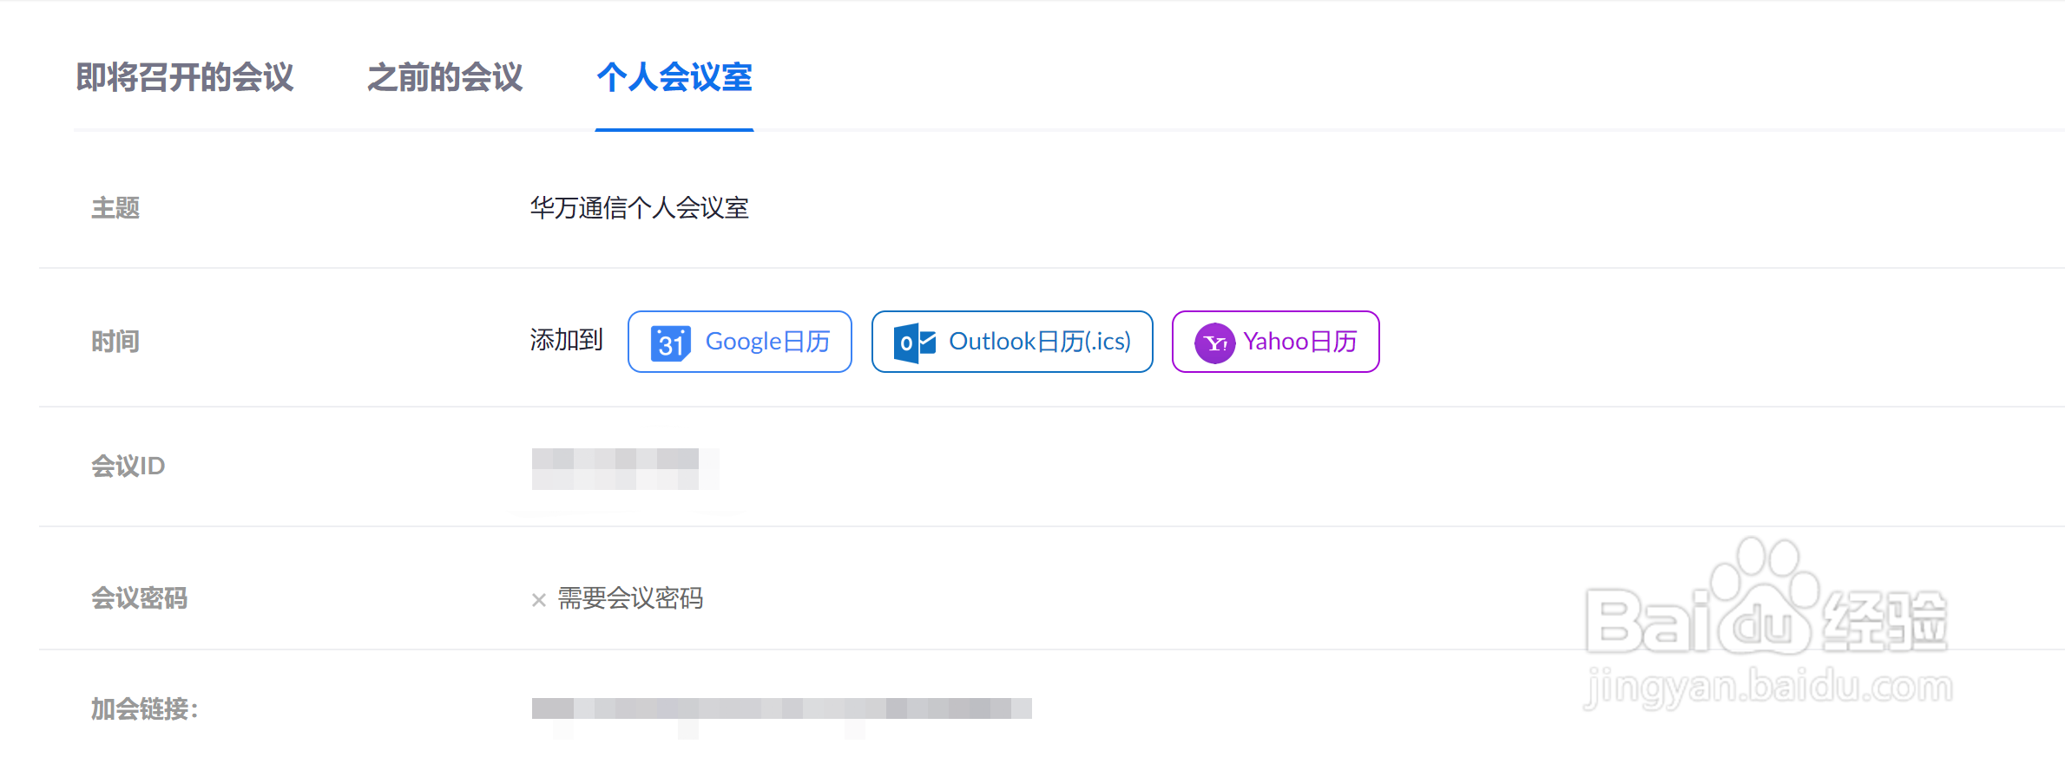This screenshot has height=757, width=2065.
Task: Click the 需要会议密码 status text
Action: (630, 598)
